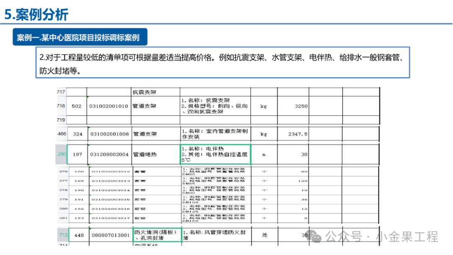Screen dimensions: 453x255
Task: Click 管道支架 name cell in row 466
Action: pyautogui.click(x=156, y=134)
